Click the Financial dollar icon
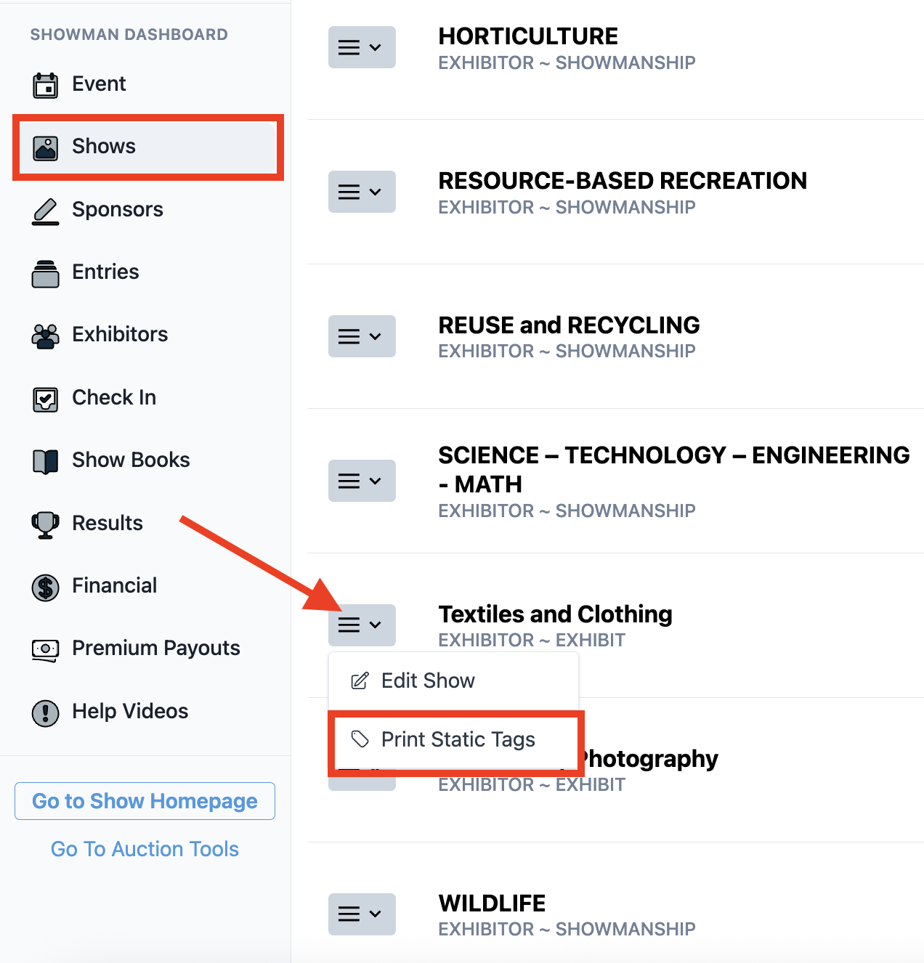Image resolution: width=924 pixels, height=963 pixels. click(x=46, y=587)
